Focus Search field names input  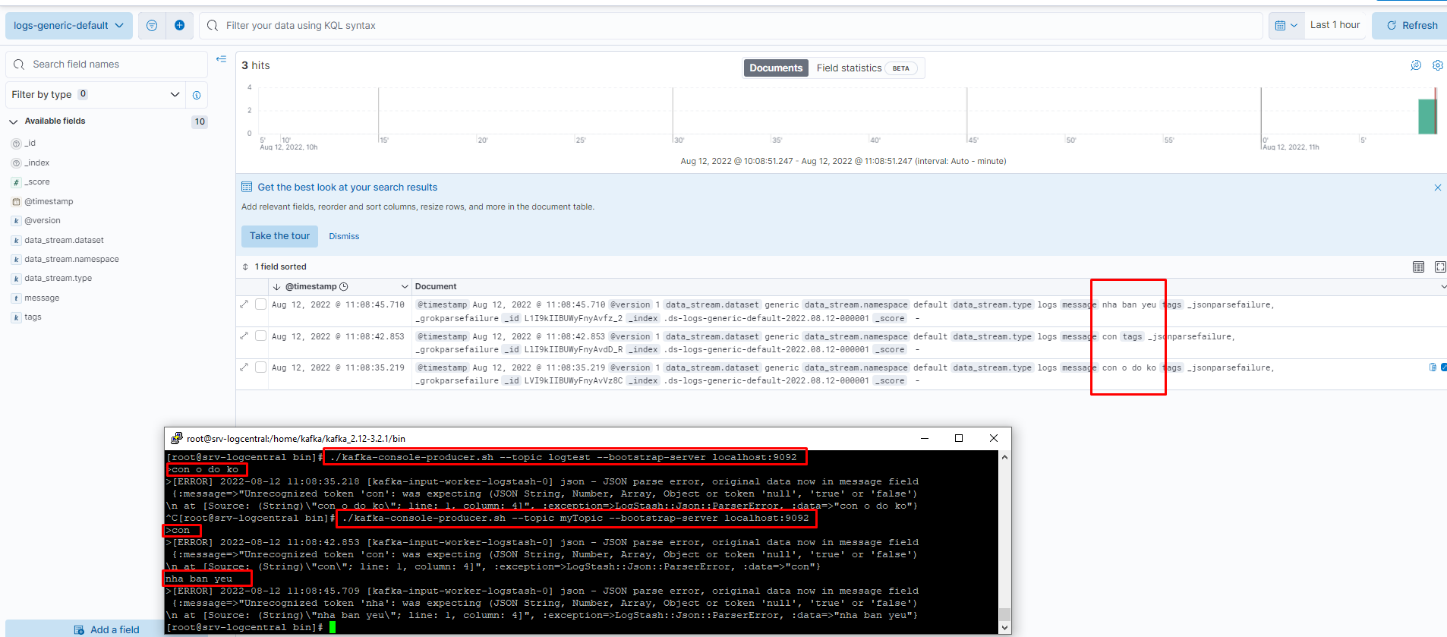pos(107,65)
